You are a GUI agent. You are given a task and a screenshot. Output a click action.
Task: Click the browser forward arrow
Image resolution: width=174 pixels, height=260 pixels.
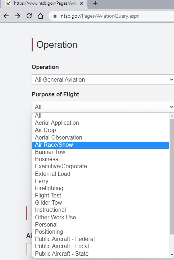(18, 16)
